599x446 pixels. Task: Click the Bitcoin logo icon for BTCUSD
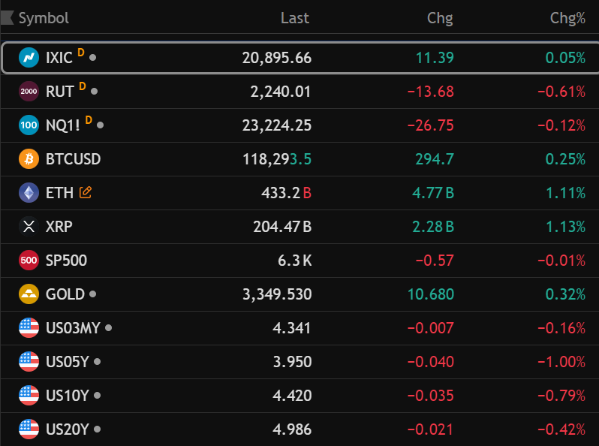[x=29, y=158]
